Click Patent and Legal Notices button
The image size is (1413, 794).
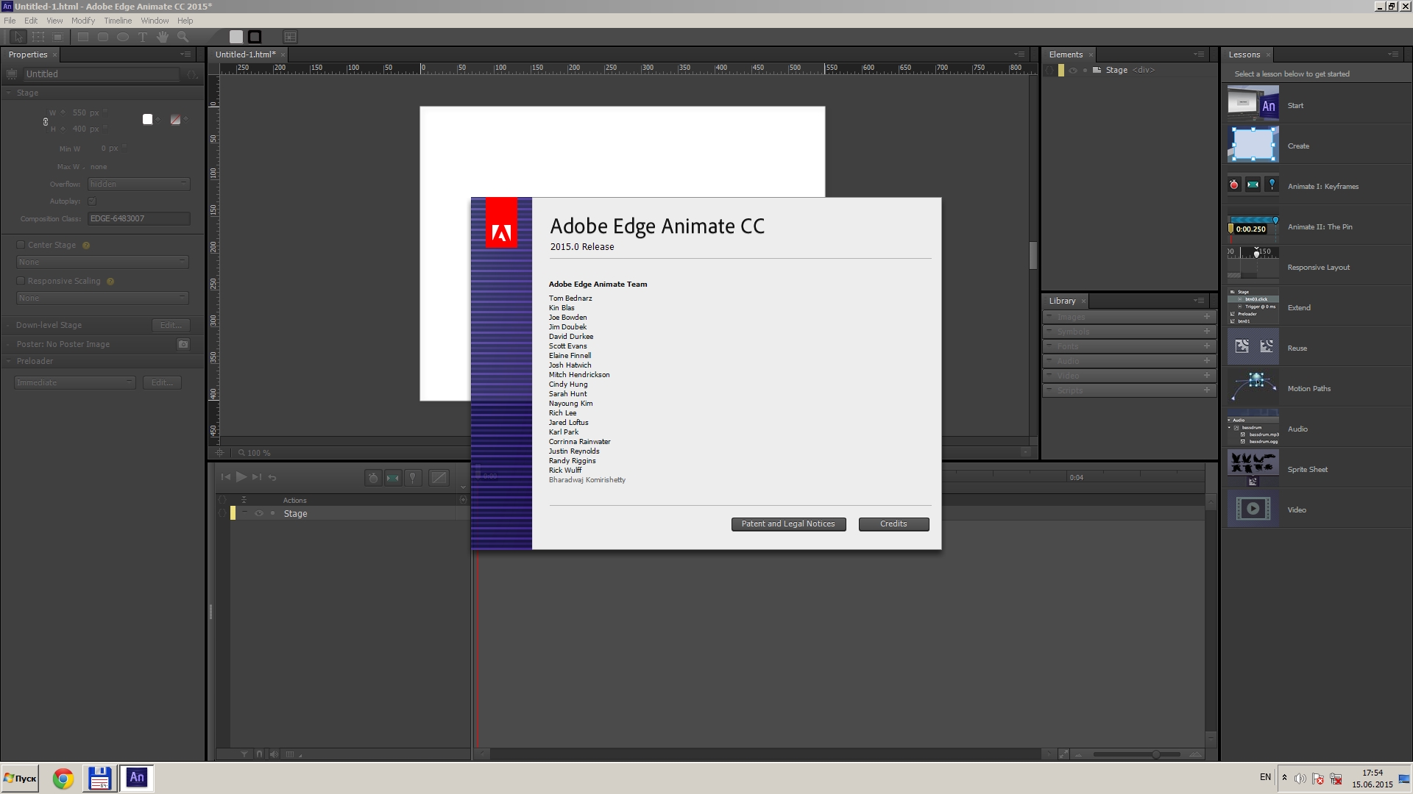(x=788, y=524)
